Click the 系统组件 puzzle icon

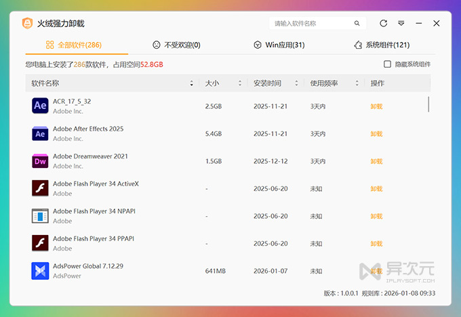point(358,45)
